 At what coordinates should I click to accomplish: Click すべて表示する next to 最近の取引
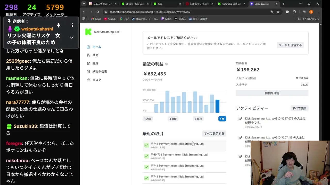(x=214, y=133)
